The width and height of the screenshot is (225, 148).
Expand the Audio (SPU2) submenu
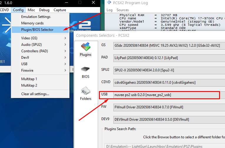pyautogui.click(x=40, y=45)
